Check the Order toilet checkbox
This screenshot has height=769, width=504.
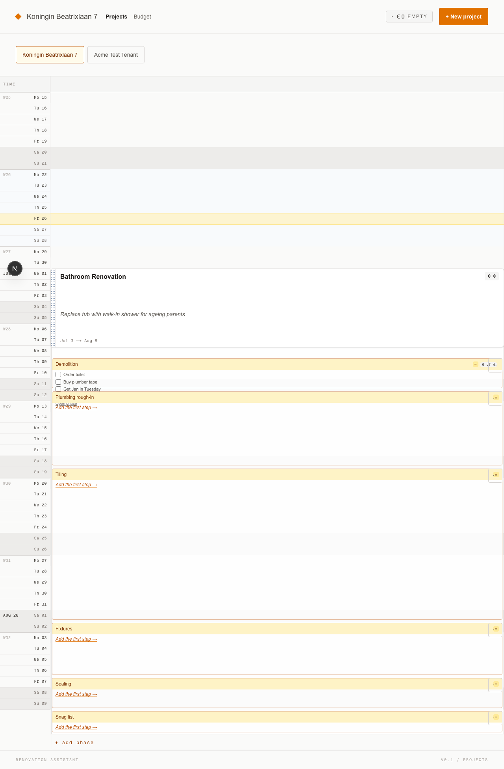coord(58,374)
